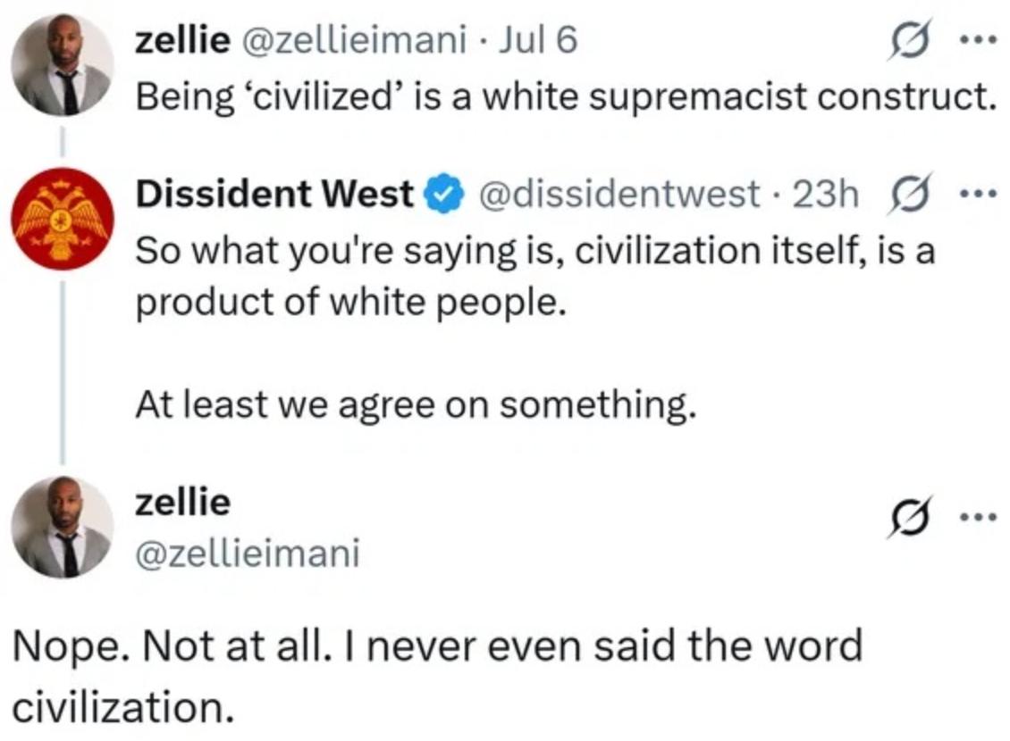Open the more options menu on zellie's first tweet
This screenshot has height=741, width=1010.
coord(980,41)
